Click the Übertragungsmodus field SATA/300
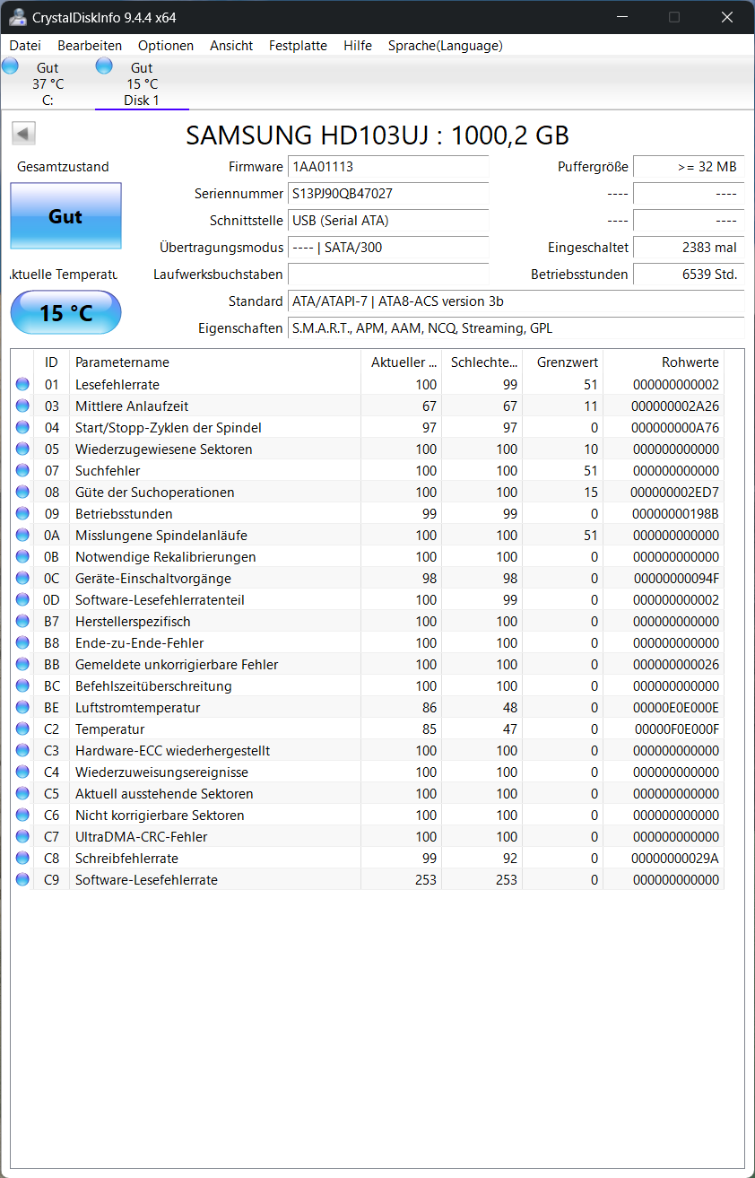 pos(388,248)
